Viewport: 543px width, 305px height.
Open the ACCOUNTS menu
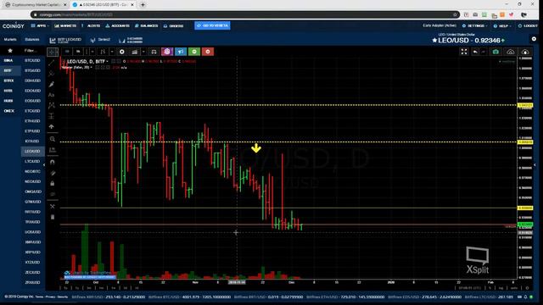tap(117, 26)
